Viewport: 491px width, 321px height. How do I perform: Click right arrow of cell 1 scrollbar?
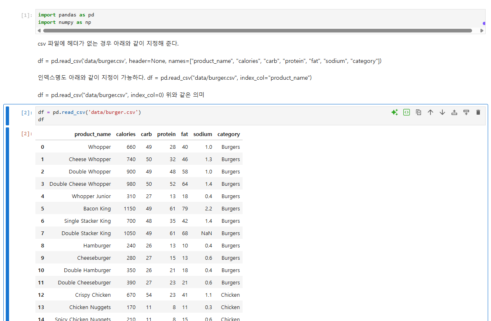pos(482,31)
